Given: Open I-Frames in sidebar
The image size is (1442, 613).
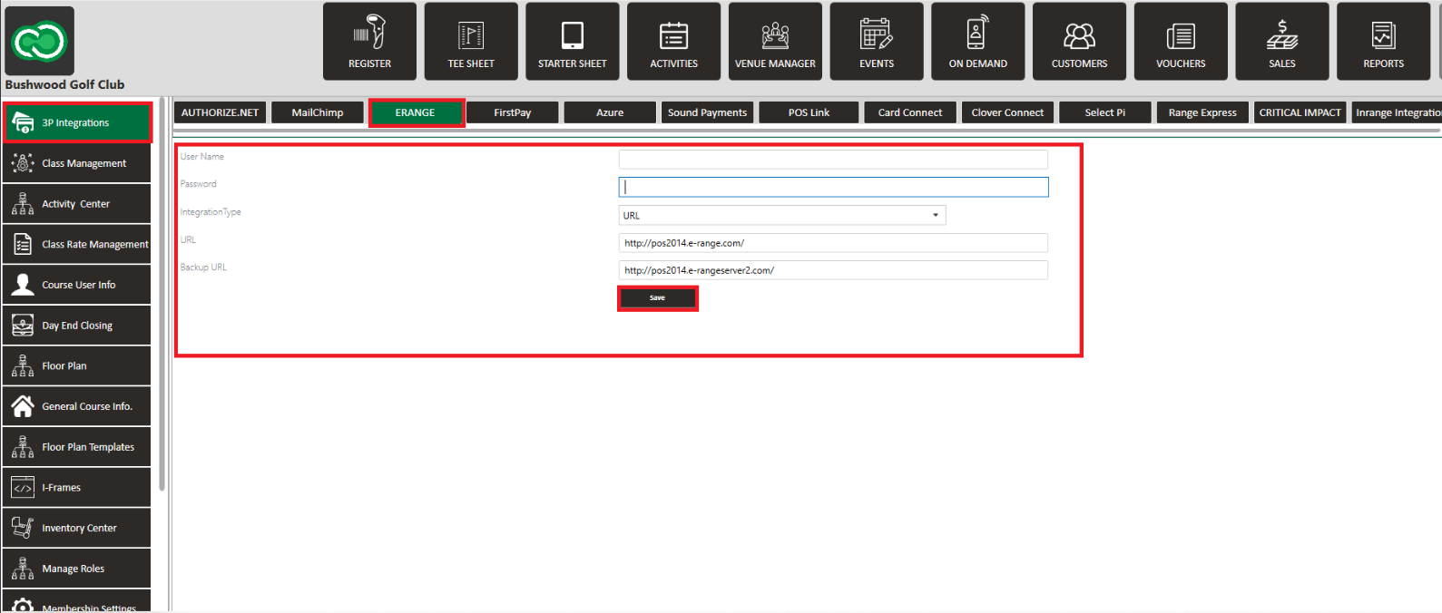Looking at the screenshot, I should (77, 487).
